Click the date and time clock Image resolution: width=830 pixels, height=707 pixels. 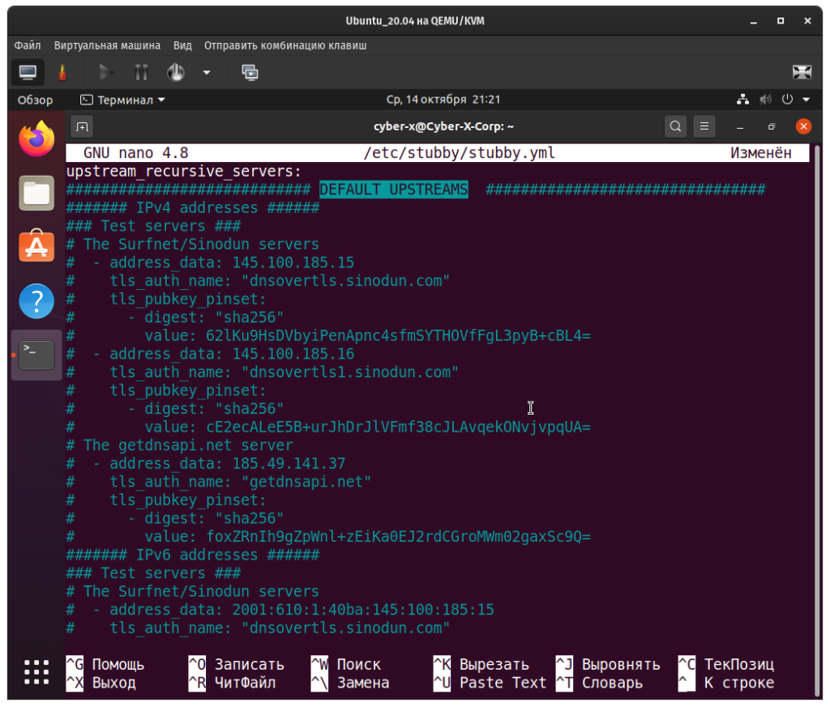point(443,100)
